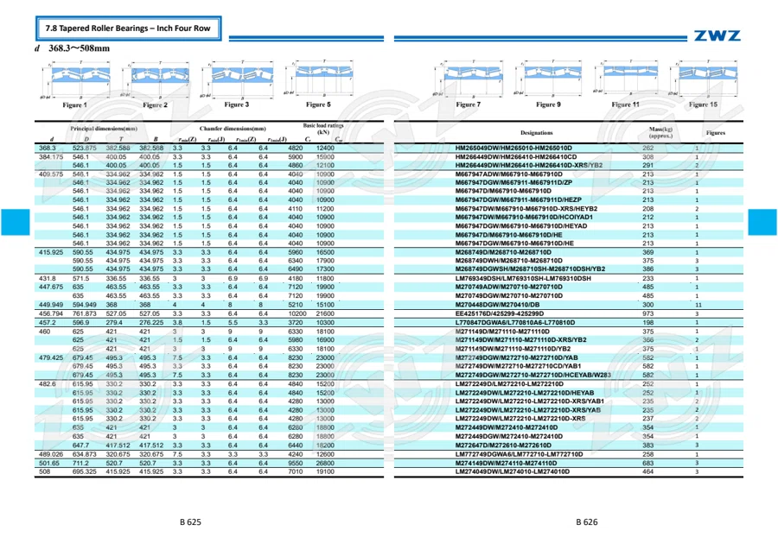This screenshot has width=778, height=550.
Task: Select designation 'HM265049DW/HM265010-HM265010D'
Action: (513, 149)
